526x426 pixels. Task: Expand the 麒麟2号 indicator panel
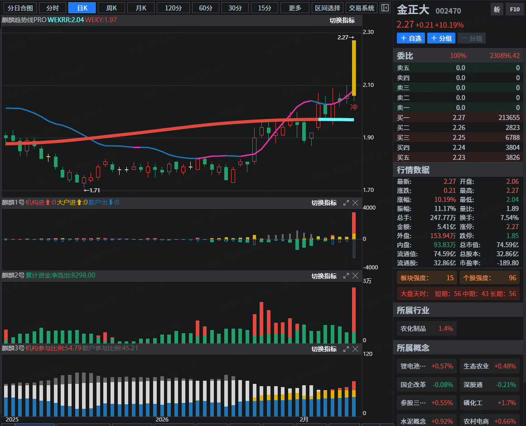click(x=346, y=276)
